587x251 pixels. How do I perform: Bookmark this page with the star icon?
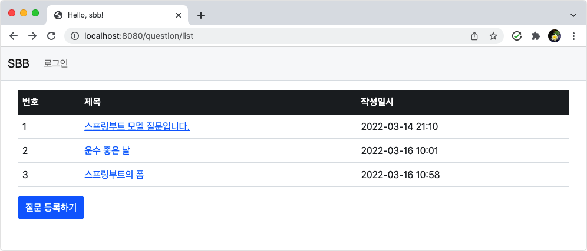(x=493, y=36)
